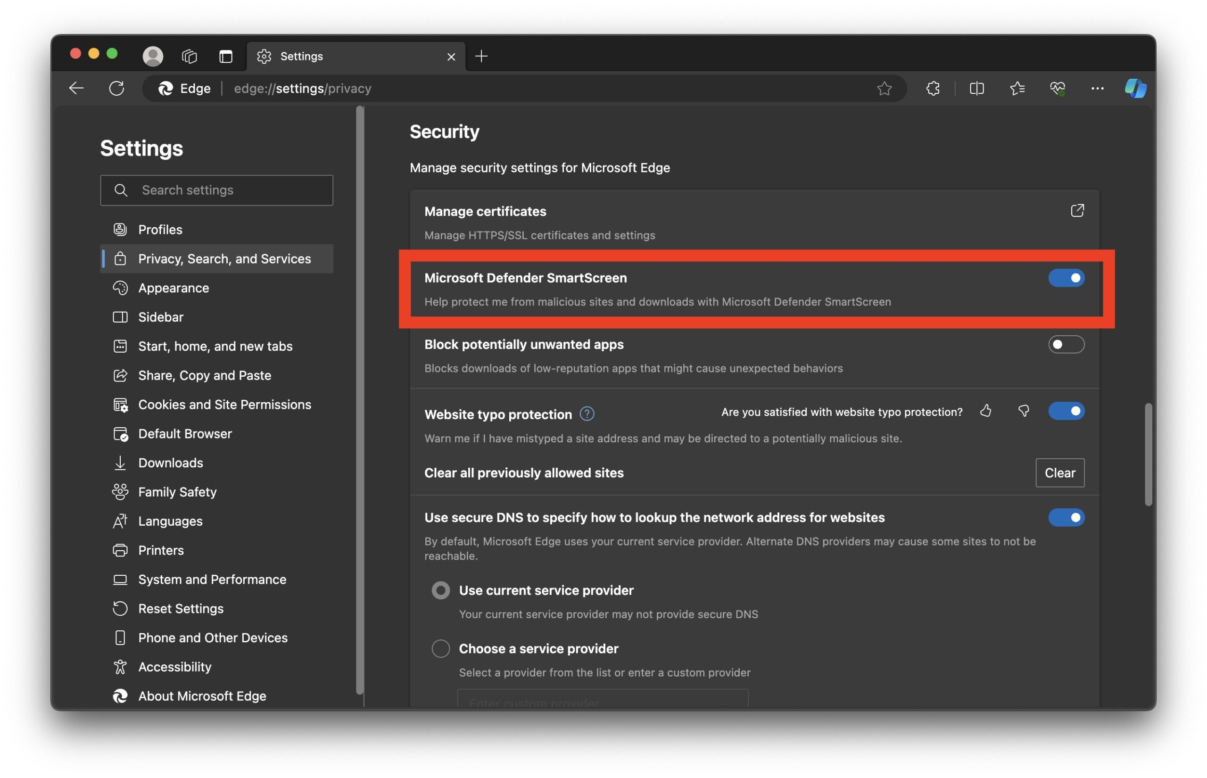The width and height of the screenshot is (1207, 778).
Task: Open Copilot from the toolbar
Action: [x=1135, y=89]
